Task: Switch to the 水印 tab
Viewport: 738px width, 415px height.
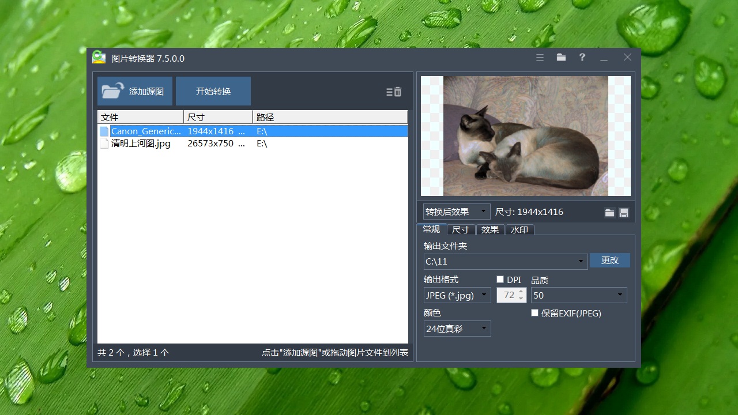Action: (519, 229)
